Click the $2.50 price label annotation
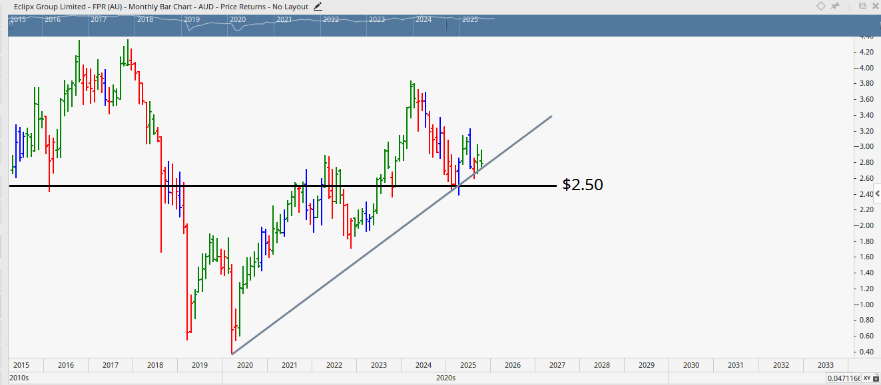Screen dimensions: 881x385 click(583, 185)
